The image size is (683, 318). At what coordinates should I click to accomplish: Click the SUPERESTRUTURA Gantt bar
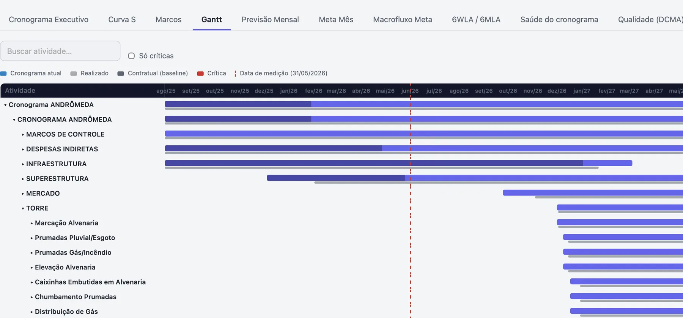475,178
